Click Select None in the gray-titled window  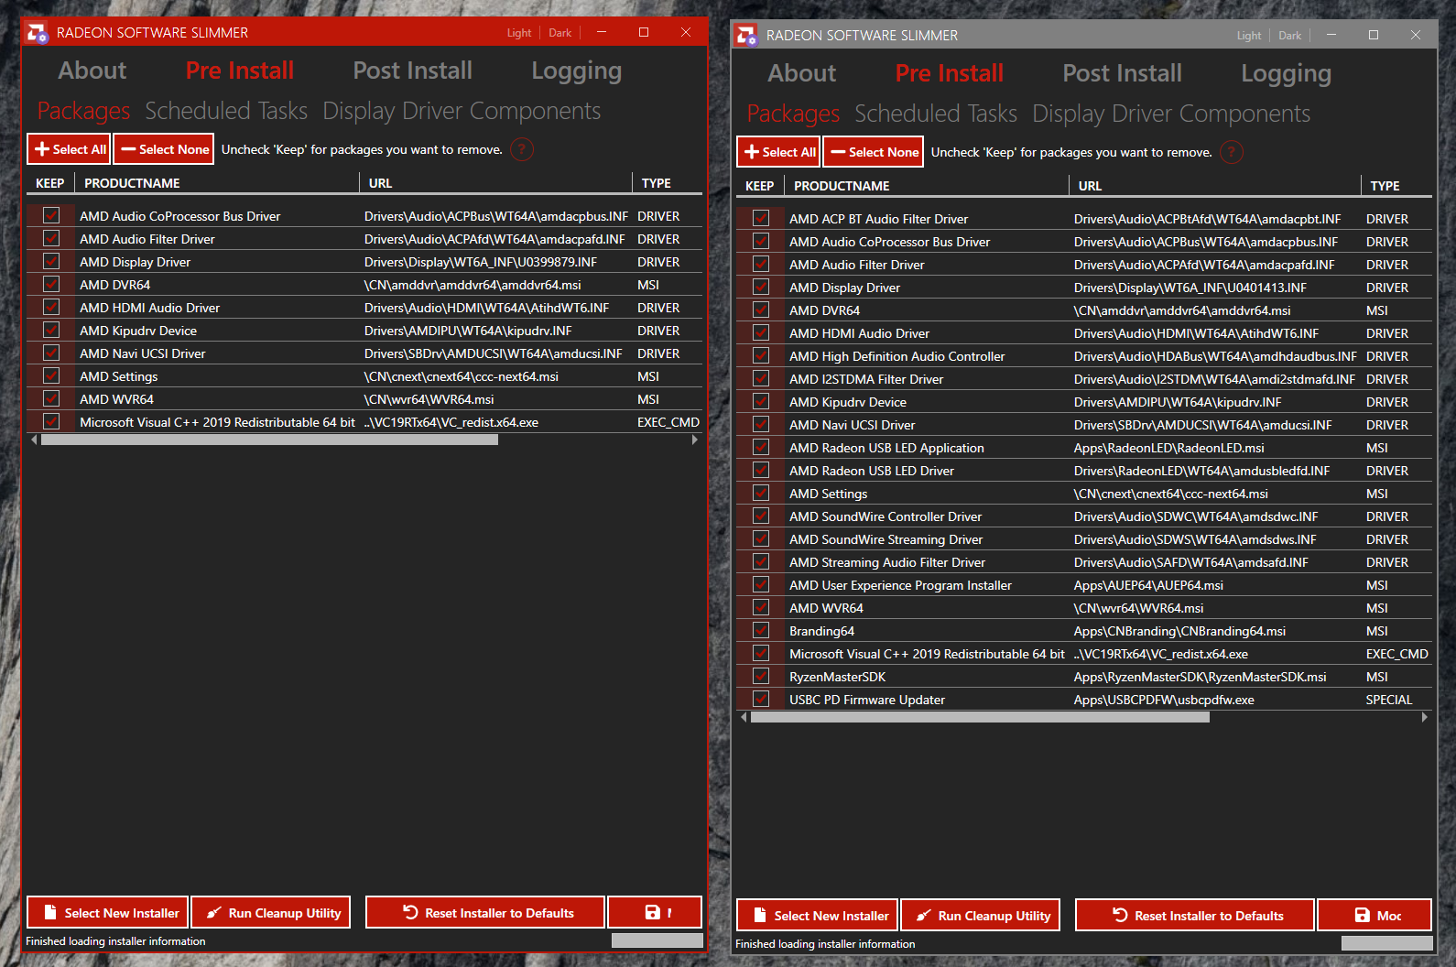874,152
